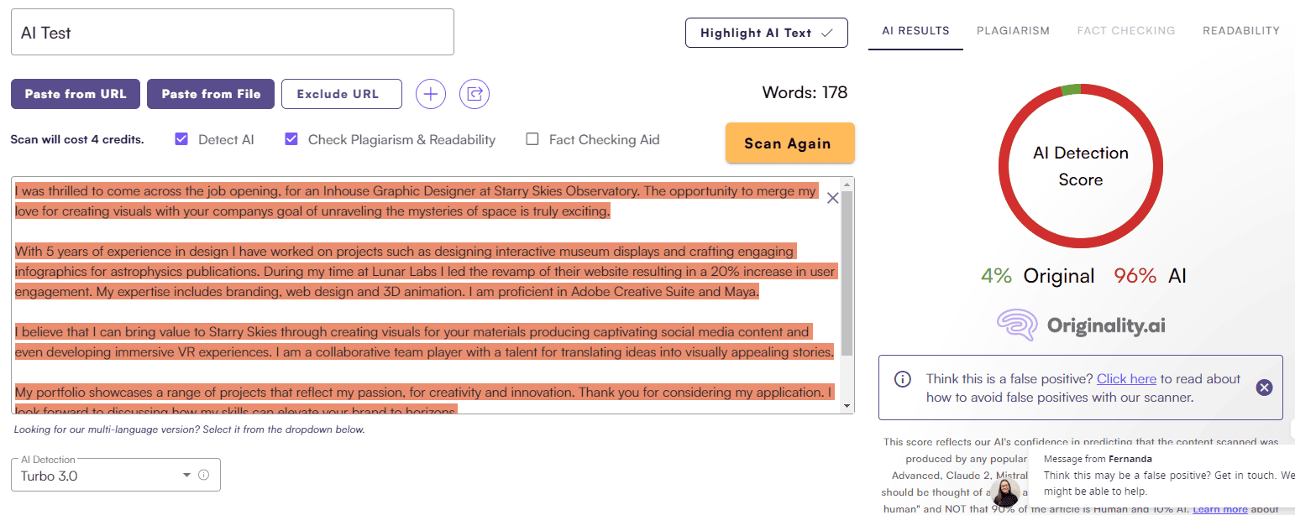Switch to the Plagiarism tab
1295x515 pixels.
tap(1013, 31)
